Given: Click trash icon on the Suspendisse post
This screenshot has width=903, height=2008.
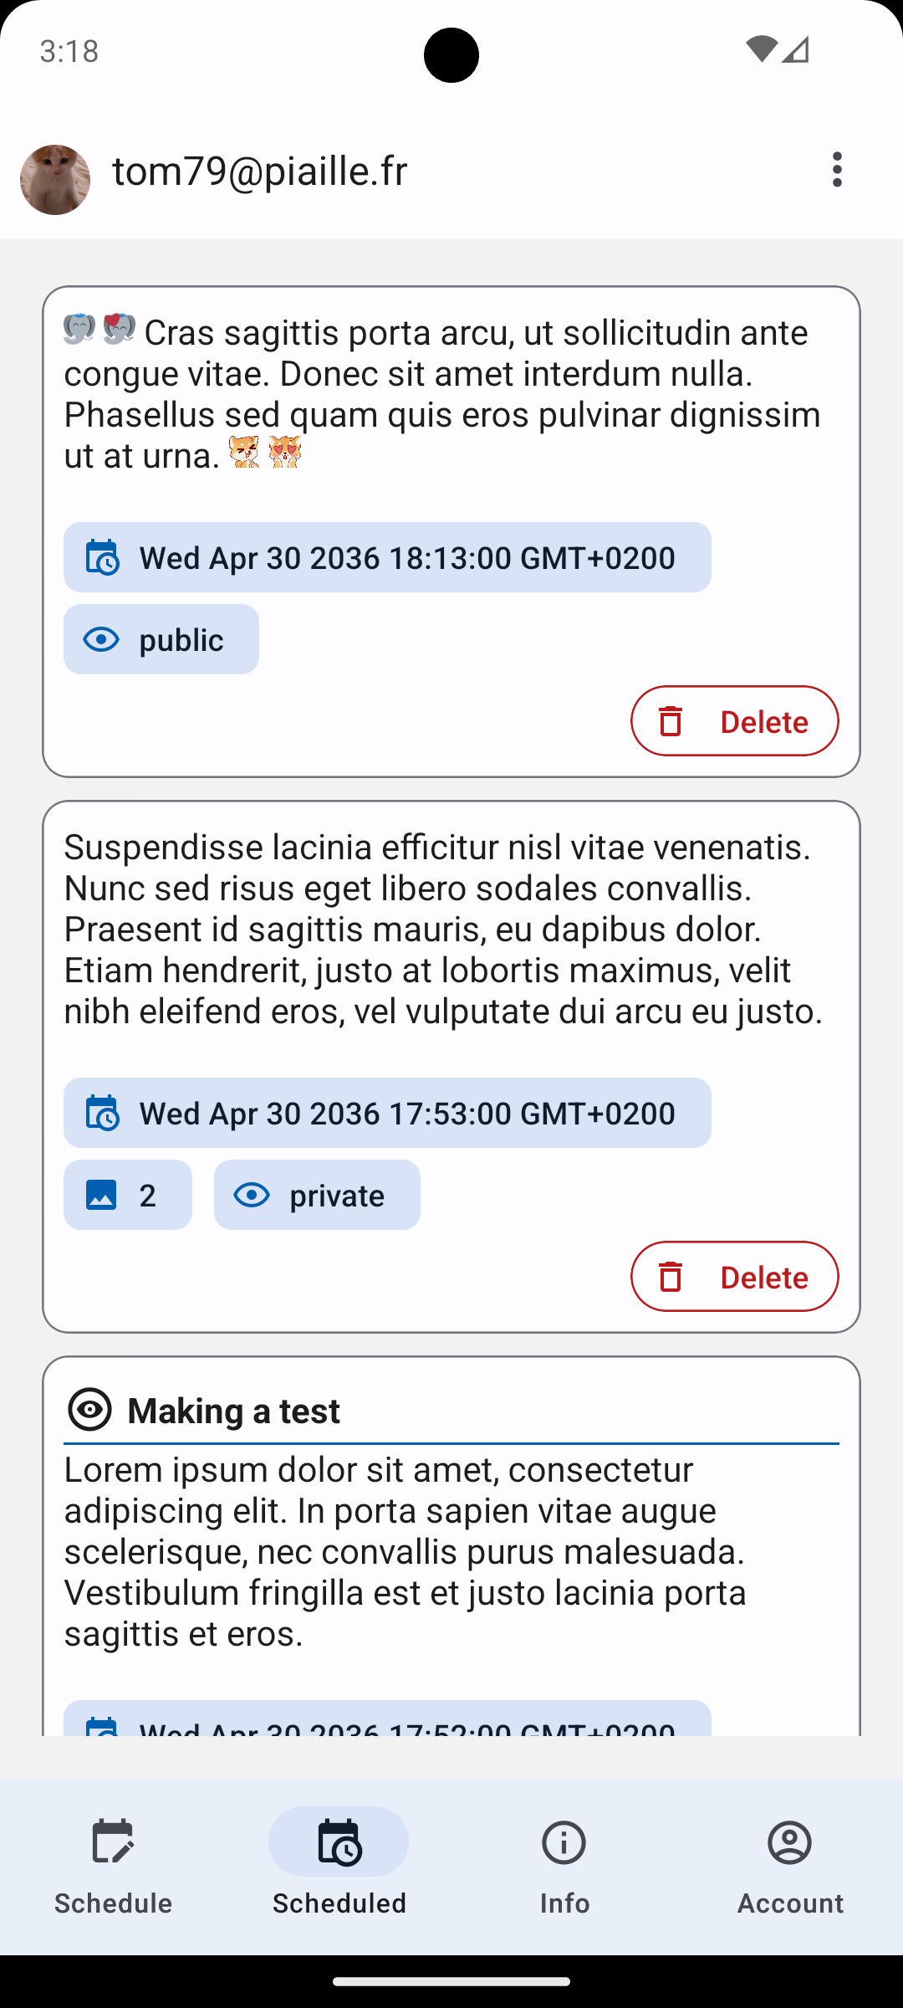Looking at the screenshot, I should click(671, 1277).
